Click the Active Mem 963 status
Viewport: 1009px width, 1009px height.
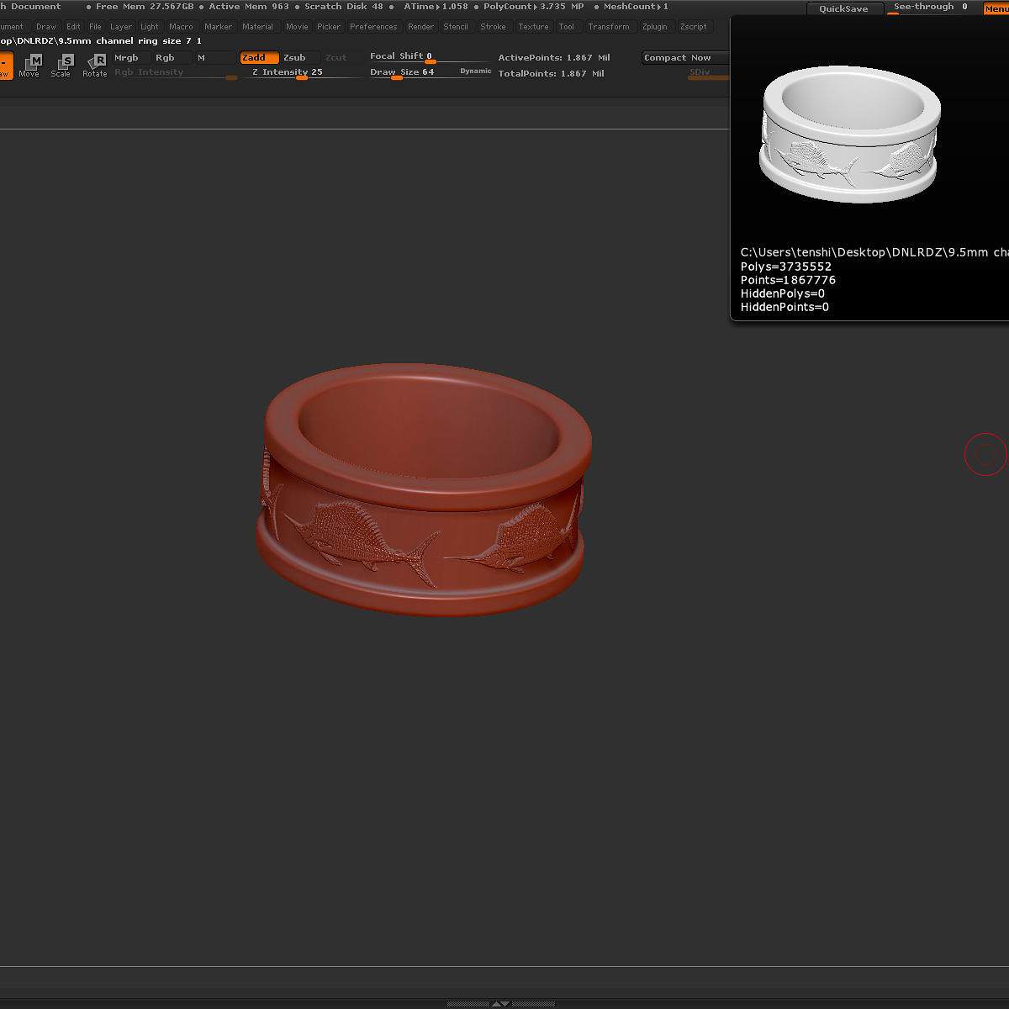coord(249,7)
